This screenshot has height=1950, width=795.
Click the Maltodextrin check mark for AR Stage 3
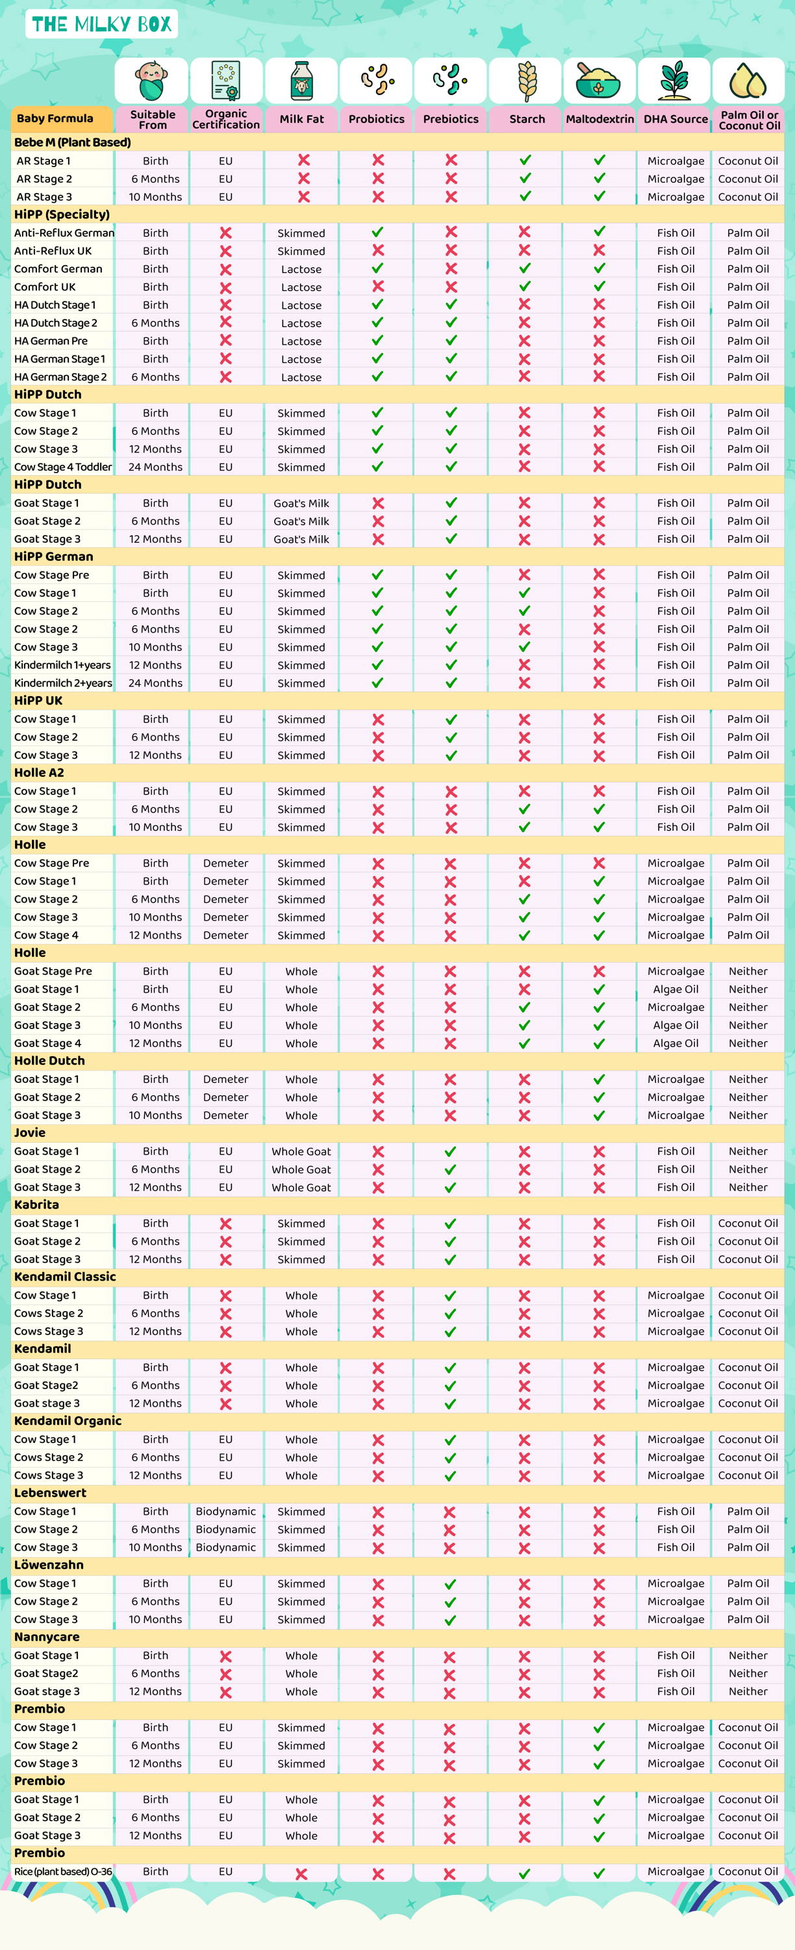coord(599,196)
